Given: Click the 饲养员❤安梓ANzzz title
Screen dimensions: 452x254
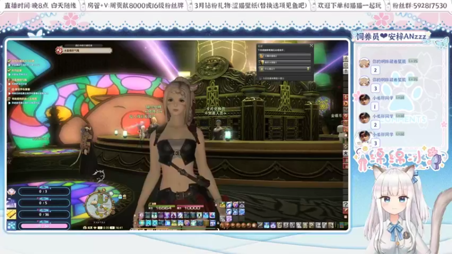Looking at the screenshot, I should click(x=391, y=37).
